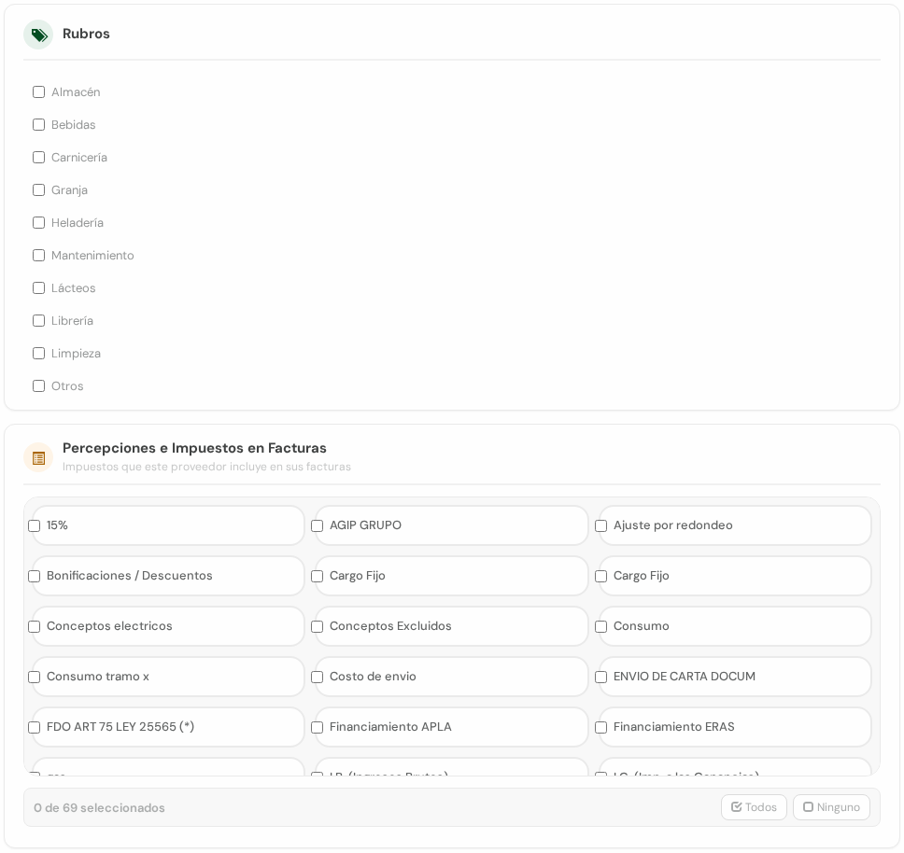
Task: Toggle the AGIP GRUPO checkbox
Action: (x=318, y=525)
